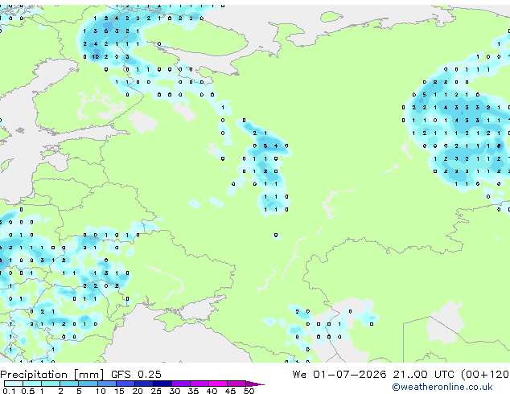Click the '(00+120' forecast offset text
This screenshot has width=510, height=394.
pyautogui.click(x=485, y=375)
